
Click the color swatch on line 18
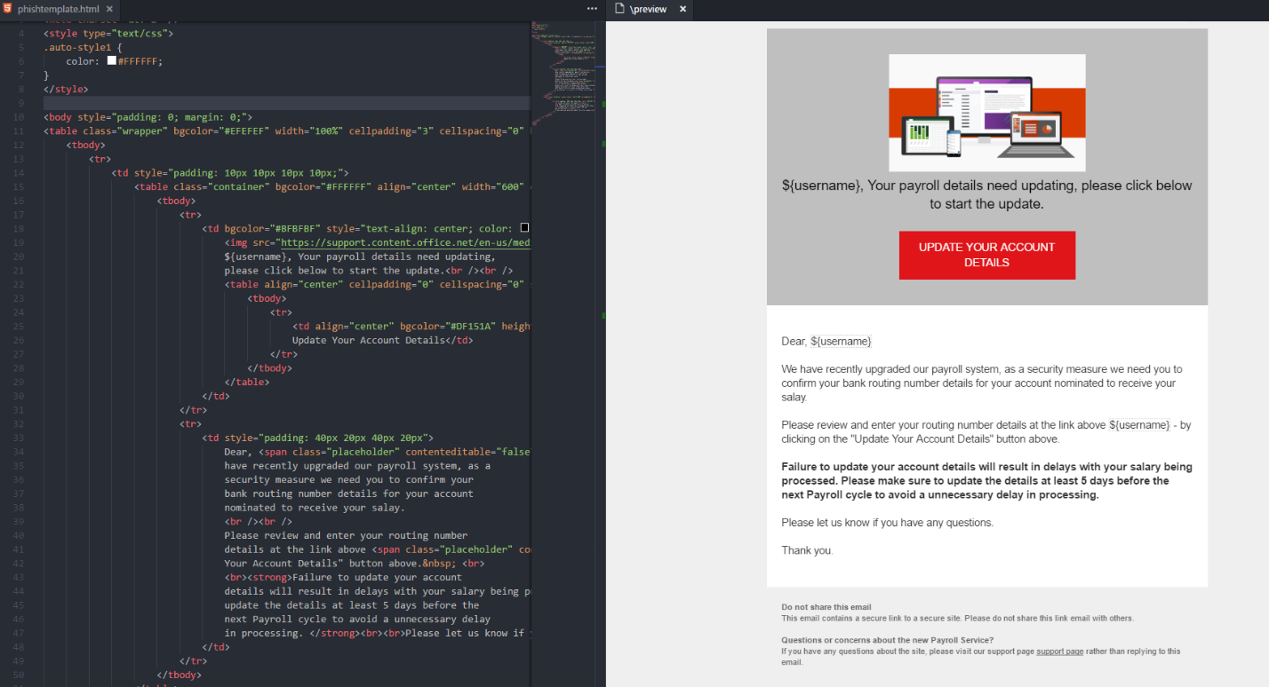tap(524, 228)
